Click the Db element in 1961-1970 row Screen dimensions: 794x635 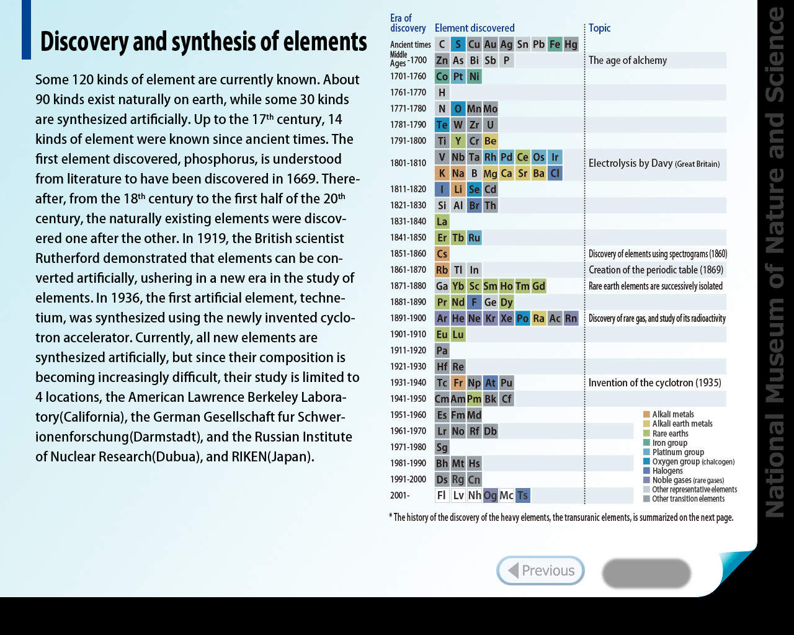(490, 431)
